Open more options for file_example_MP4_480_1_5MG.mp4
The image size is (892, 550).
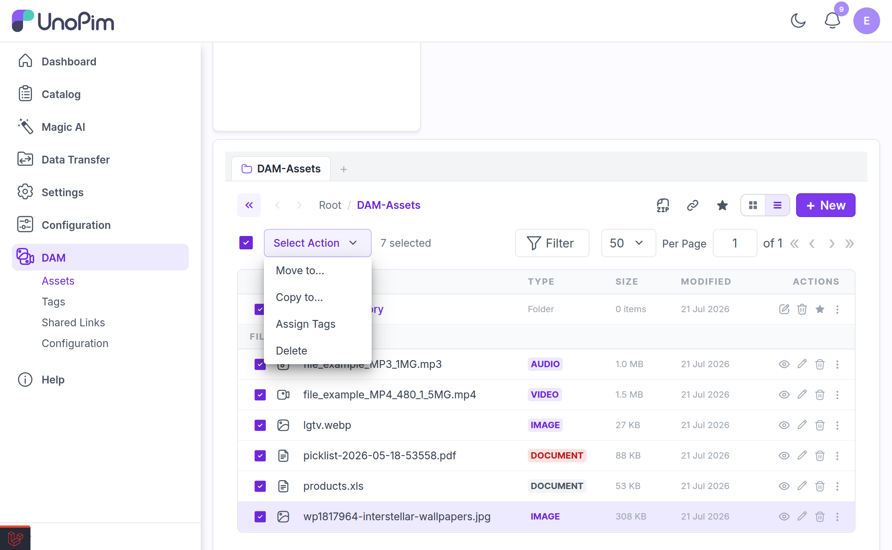[837, 395]
